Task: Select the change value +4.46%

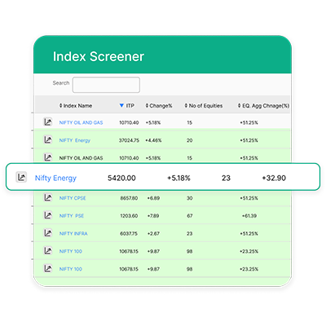Action: click(x=153, y=140)
